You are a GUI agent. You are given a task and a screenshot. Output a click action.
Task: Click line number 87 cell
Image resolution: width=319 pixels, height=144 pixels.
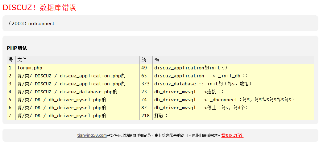tap(146, 108)
